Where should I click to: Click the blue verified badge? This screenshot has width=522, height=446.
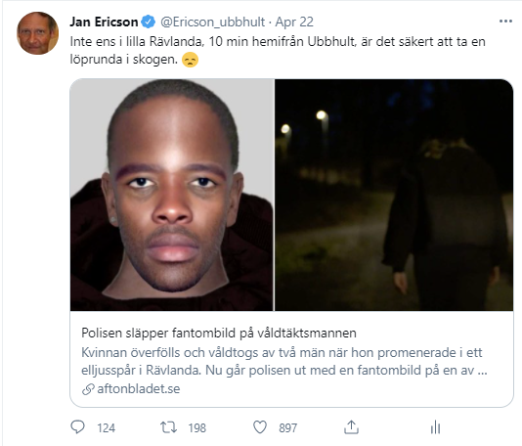[x=149, y=22]
